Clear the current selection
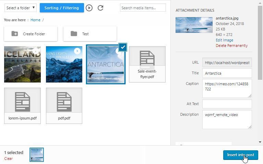This screenshot has height=164, width=263. 8,159
